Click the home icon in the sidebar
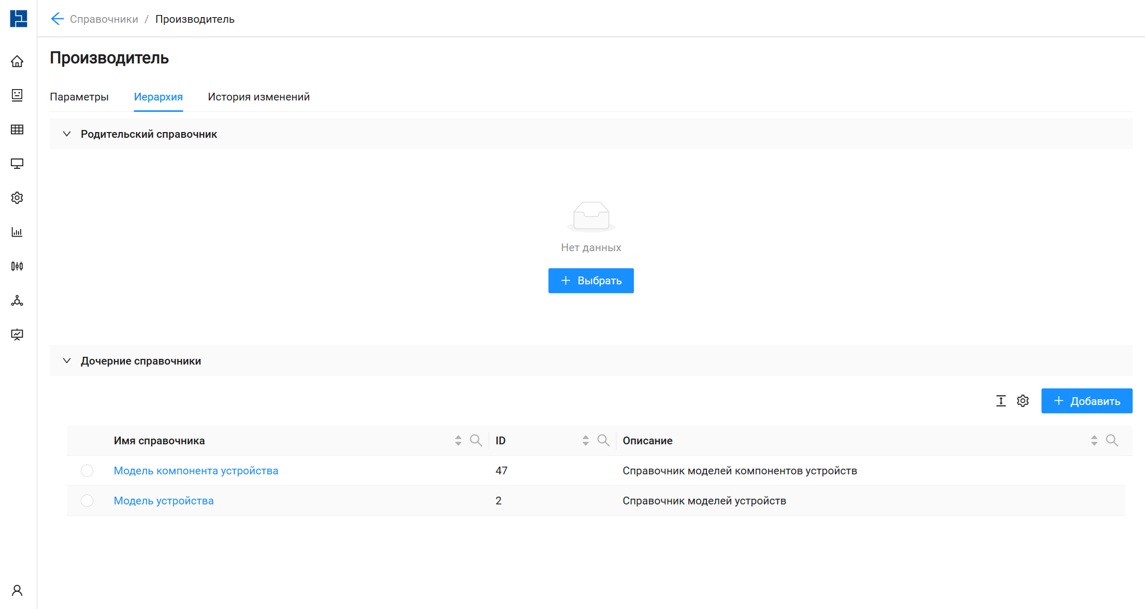Viewport: 1145px width, 609px height. point(17,62)
